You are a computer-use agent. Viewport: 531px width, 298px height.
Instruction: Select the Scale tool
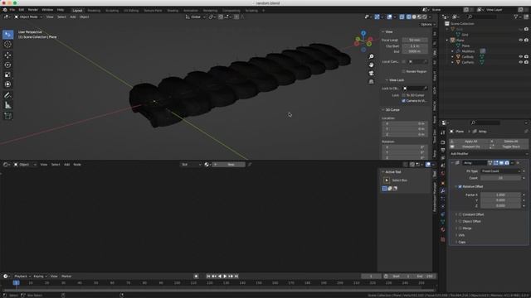click(x=7, y=74)
